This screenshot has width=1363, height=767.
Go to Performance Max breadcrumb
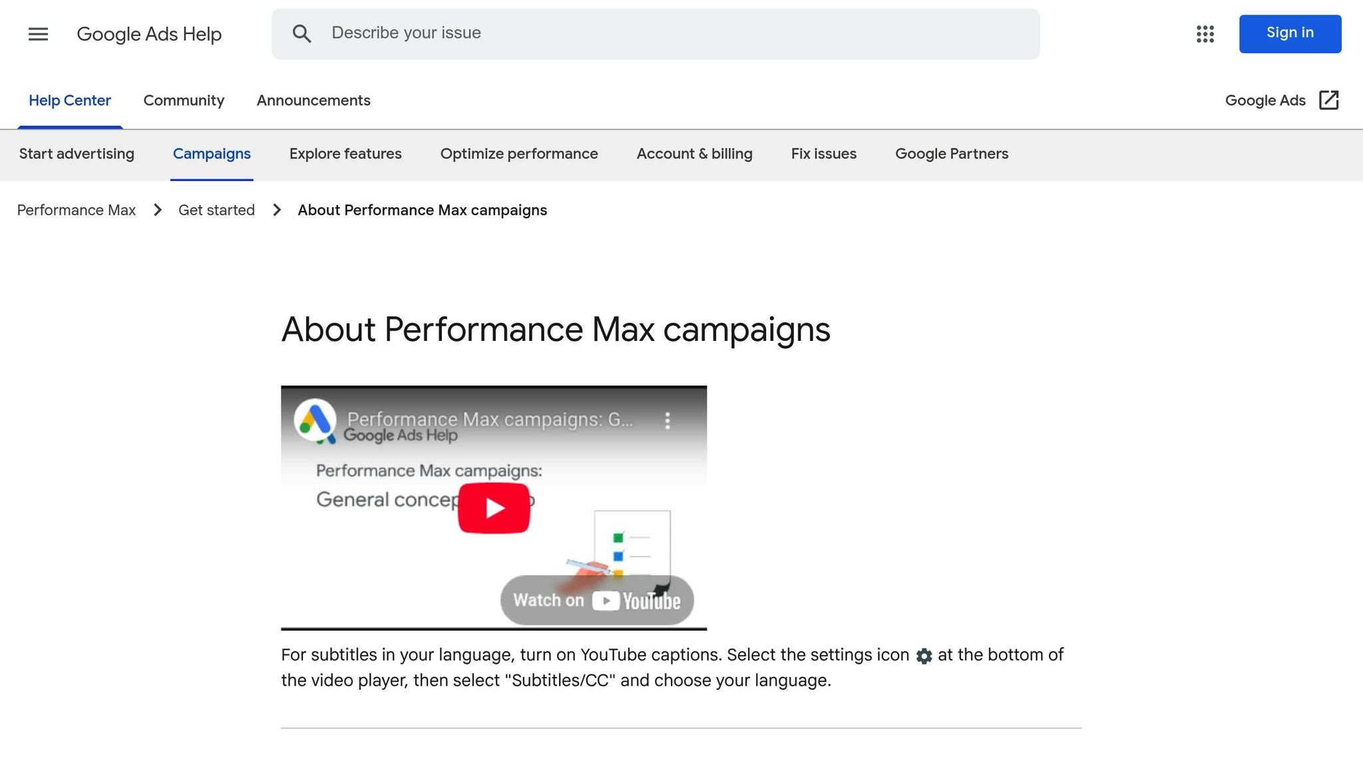pos(77,210)
